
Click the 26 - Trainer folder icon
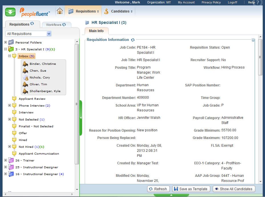point(11,161)
